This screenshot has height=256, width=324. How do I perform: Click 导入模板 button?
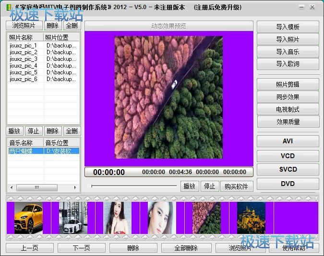pos(288,27)
